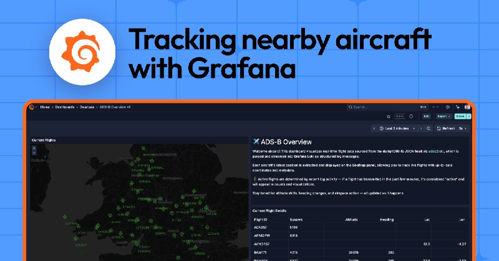Click the Refresh dashboard button
The width and height of the screenshot is (499, 261).
[445, 128]
